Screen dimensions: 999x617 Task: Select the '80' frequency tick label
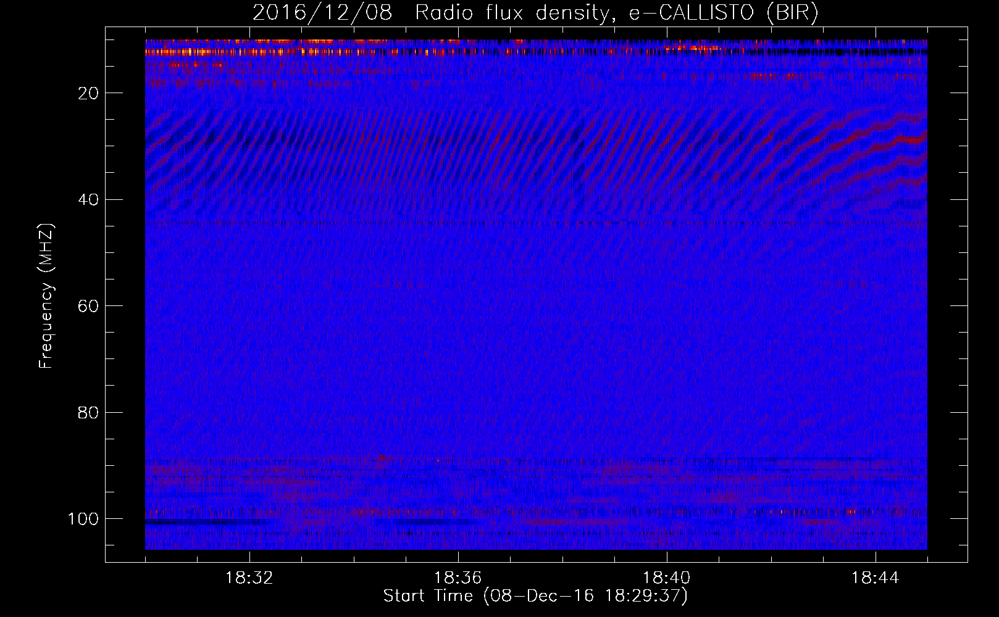point(89,412)
